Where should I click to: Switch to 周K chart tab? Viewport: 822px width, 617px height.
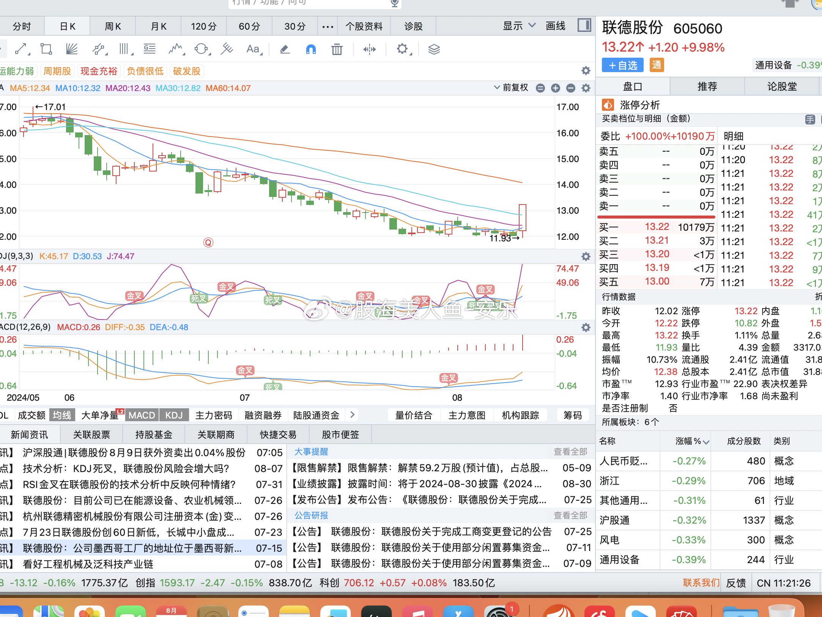[113, 26]
